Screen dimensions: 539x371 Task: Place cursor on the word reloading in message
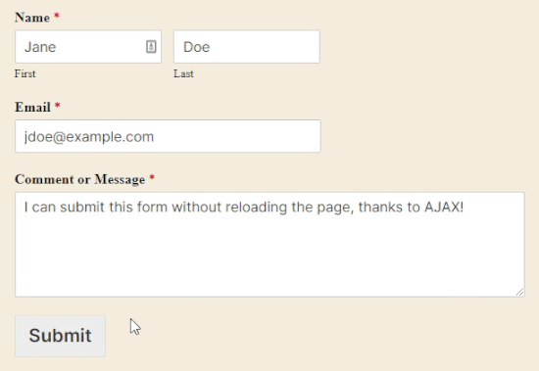pyautogui.click(x=256, y=208)
